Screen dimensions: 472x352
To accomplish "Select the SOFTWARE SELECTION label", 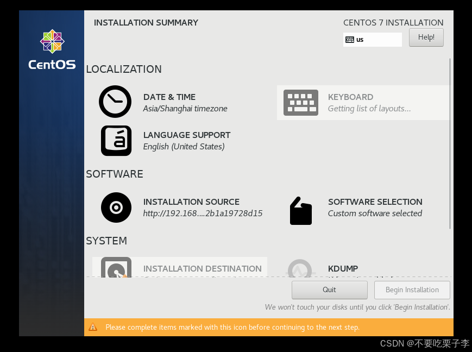I will (x=375, y=202).
